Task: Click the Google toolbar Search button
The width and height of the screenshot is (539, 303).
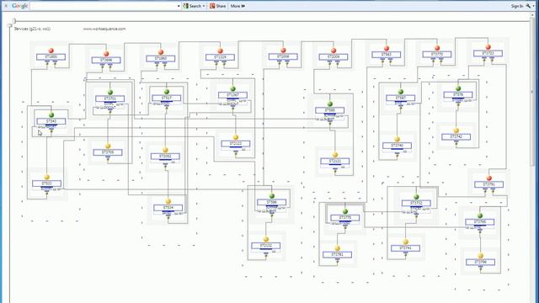Action: click(192, 6)
